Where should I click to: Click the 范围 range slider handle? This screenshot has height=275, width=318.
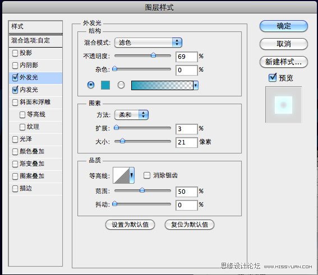coord(142,190)
